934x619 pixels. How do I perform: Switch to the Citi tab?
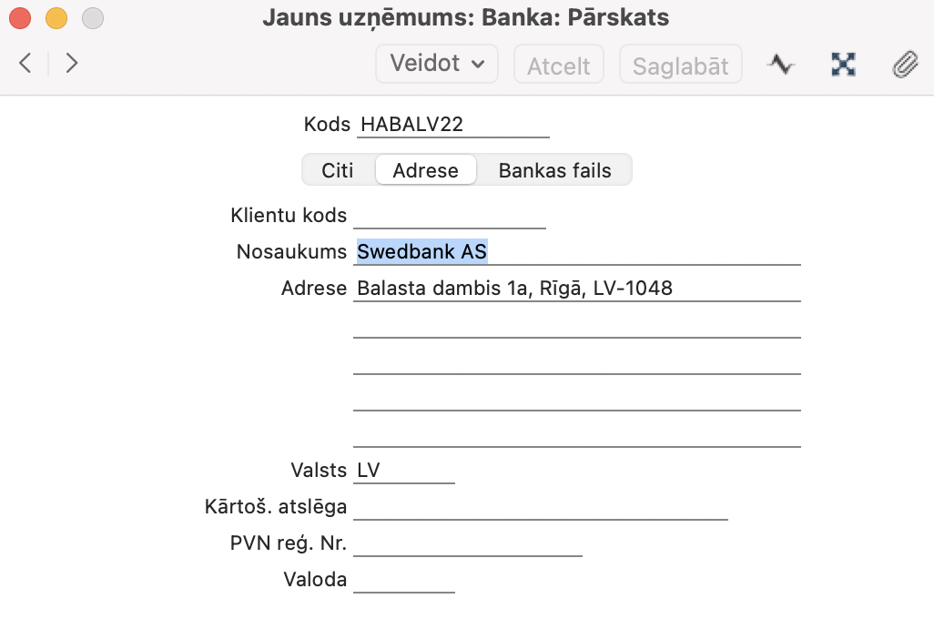pyautogui.click(x=338, y=170)
